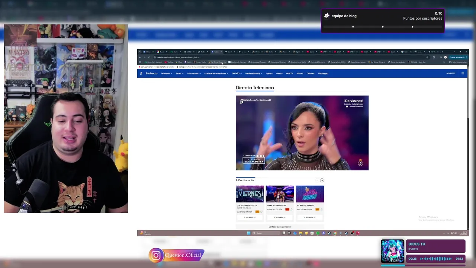Expand the Series dropdown menu
476x268 pixels.
click(180, 73)
